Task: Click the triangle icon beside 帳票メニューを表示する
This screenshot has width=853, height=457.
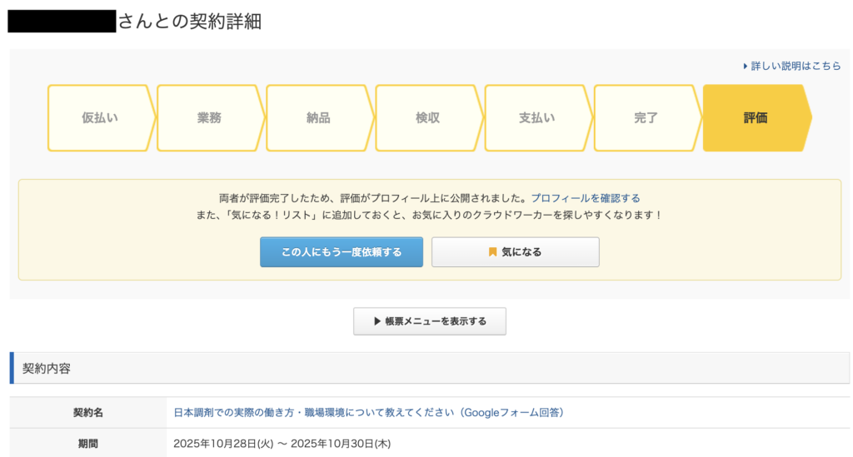Action: pyautogui.click(x=377, y=321)
